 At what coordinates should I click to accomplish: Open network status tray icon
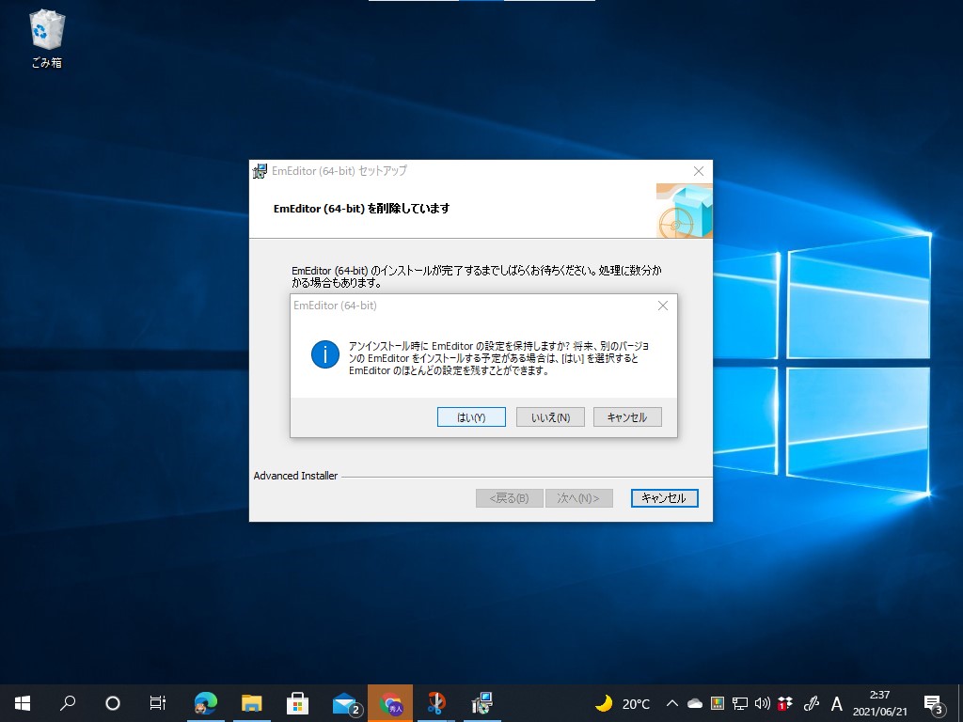click(740, 703)
